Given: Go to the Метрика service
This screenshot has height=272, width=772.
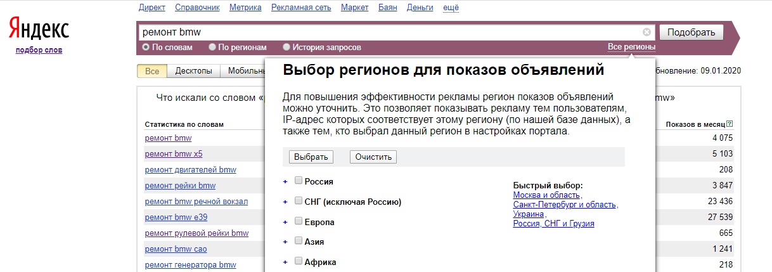Looking at the screenshot, I should click(x=245, y=8).
